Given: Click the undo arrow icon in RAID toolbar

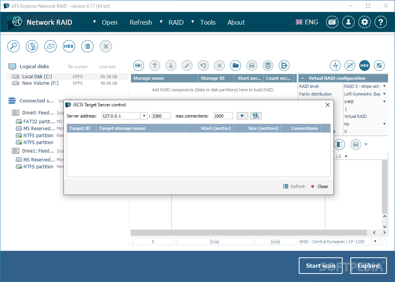Looking at the screenshot, I should (203, 65).
